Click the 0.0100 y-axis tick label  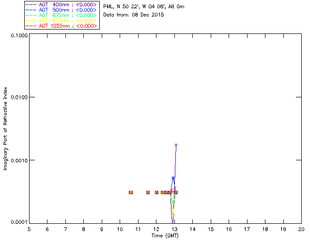[x=19, y=97]
